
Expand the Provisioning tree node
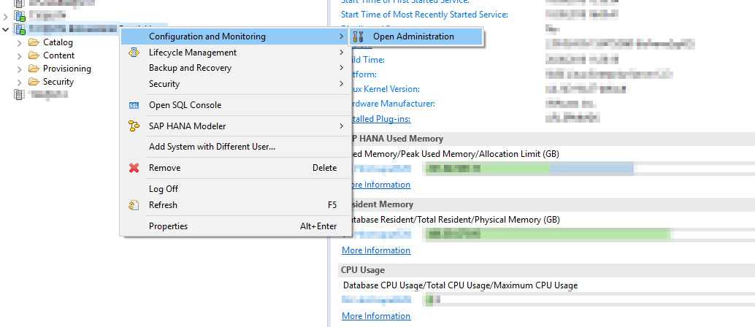(20, 69)
